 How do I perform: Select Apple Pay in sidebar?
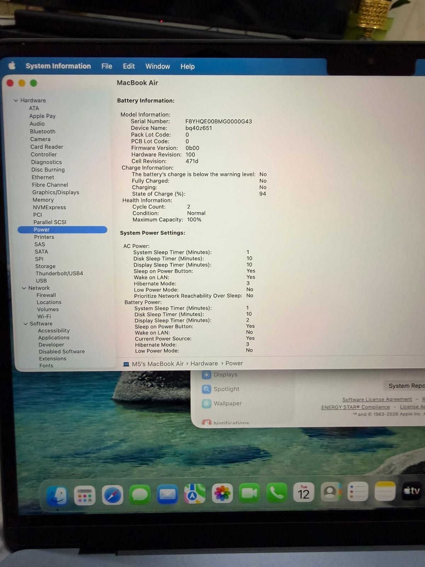click(42, 116)
